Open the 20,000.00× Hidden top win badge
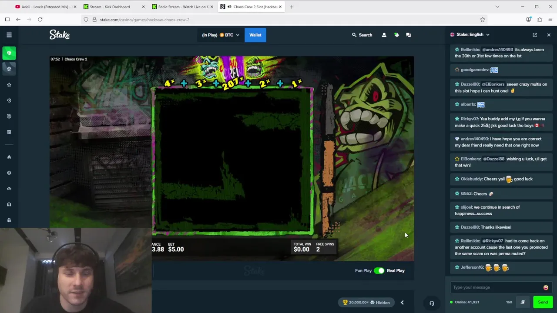The height and width of the screenshot is (313, 557). 366,303
